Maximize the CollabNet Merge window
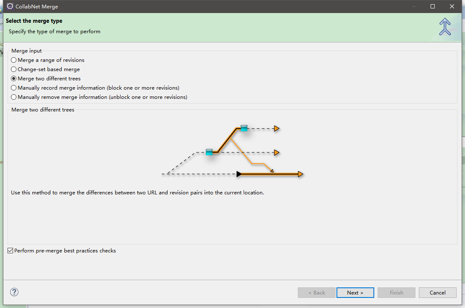 pos(433,6)
